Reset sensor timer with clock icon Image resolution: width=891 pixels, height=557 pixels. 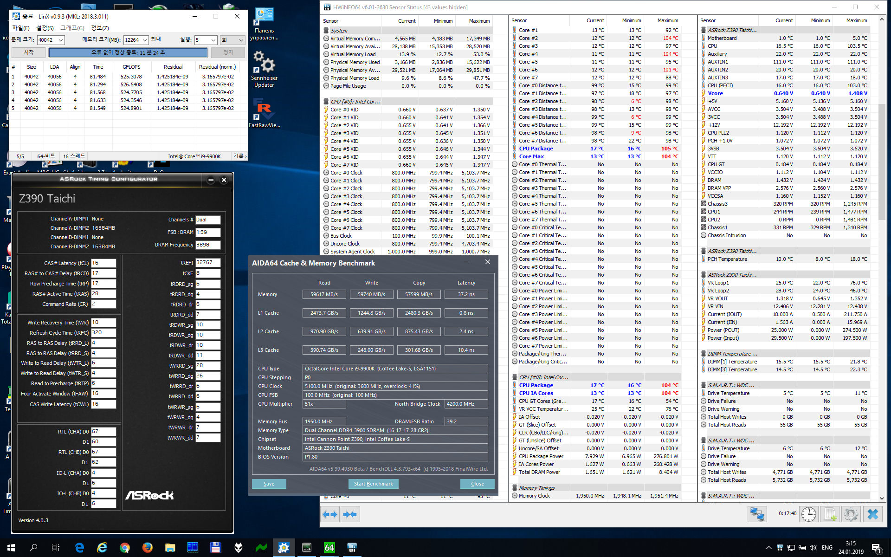809,514
